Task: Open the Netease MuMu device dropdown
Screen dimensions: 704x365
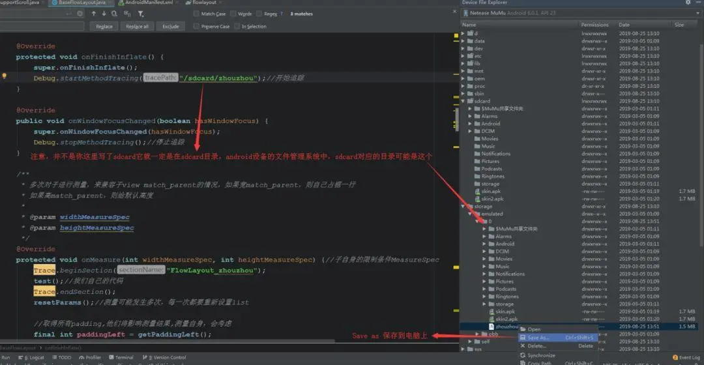Action: pyautogui.click(x=581, y=13)
